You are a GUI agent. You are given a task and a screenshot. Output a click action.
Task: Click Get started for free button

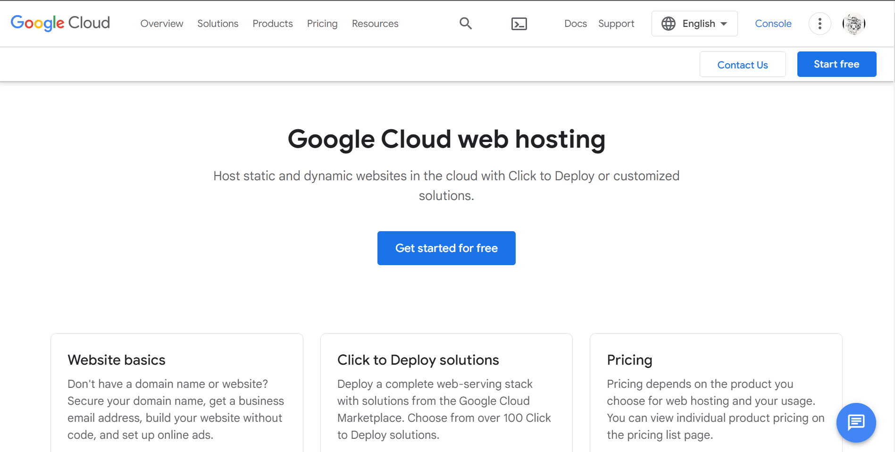tap(446, 248)
